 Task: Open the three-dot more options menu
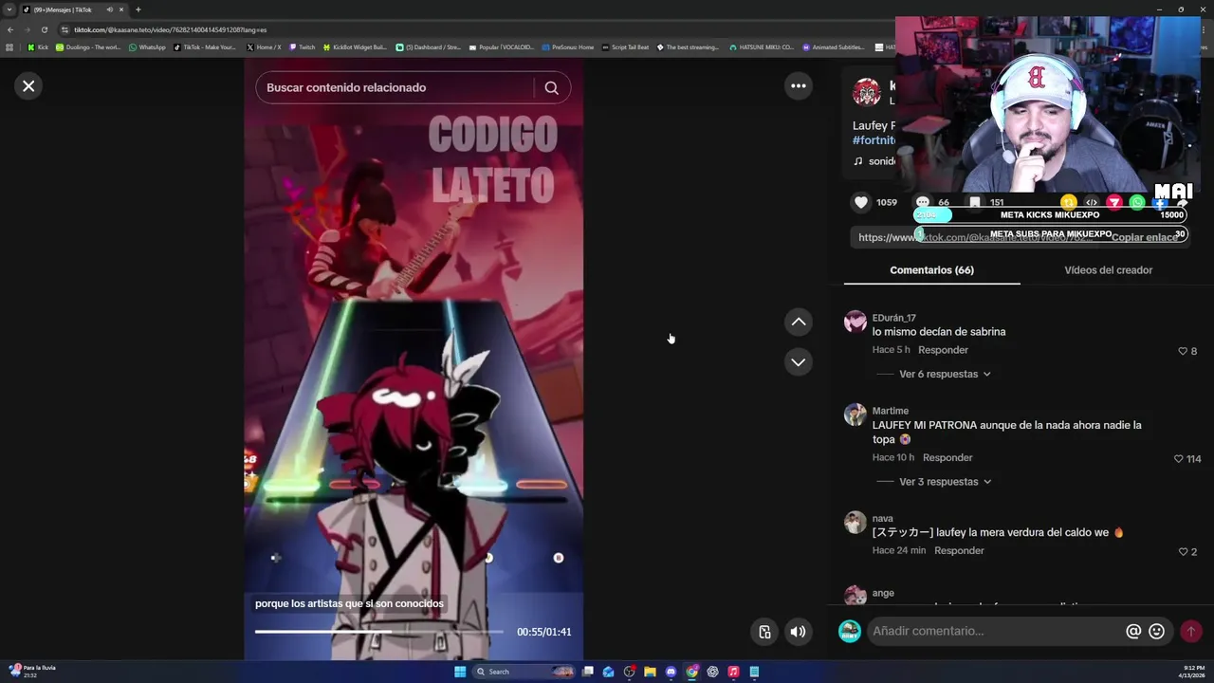click(x=799, y=86)
